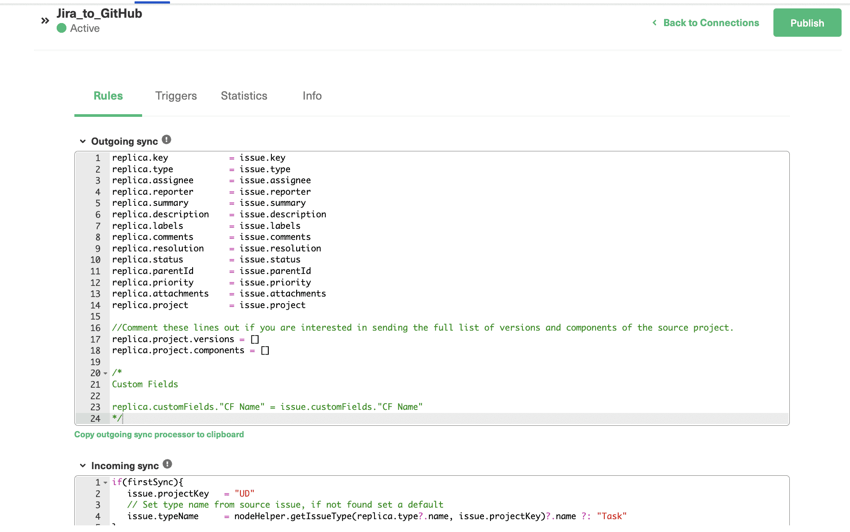Click the back arrow before Back to Connections

click(654, 23)
